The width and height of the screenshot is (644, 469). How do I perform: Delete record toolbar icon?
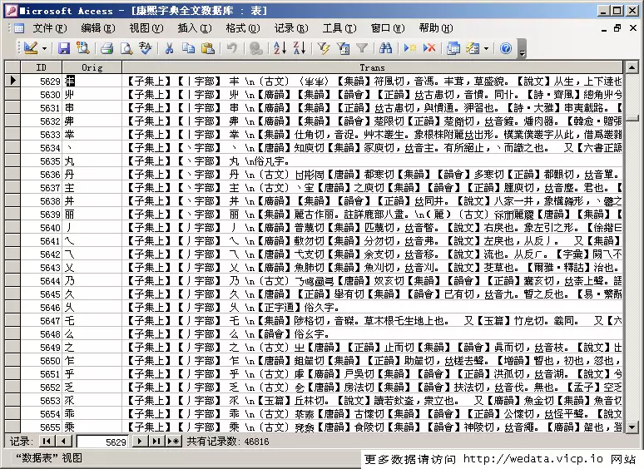click(429, 48)
